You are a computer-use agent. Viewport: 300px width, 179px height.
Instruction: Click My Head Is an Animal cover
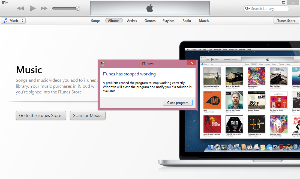212,76
